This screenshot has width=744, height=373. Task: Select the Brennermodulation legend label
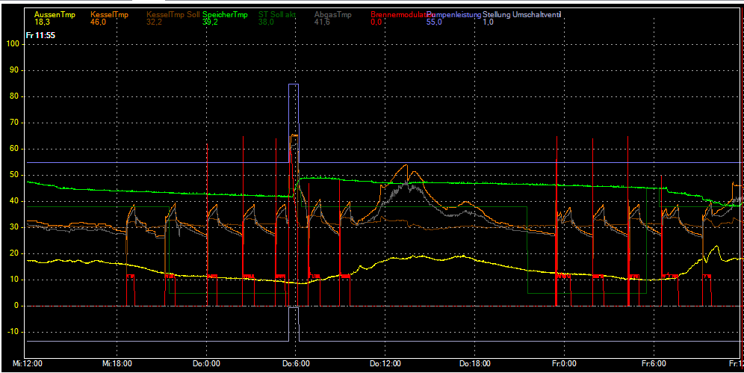(397, 15)
